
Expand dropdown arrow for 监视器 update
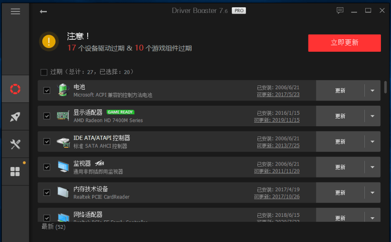tap(372, 167)
